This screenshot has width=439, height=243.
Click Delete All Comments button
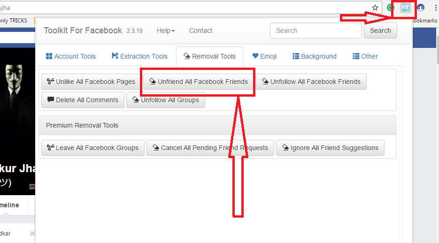(83, 100)
